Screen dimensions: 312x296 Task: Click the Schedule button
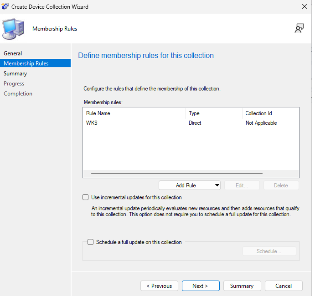pyautogui.click(x=269, y=251)
